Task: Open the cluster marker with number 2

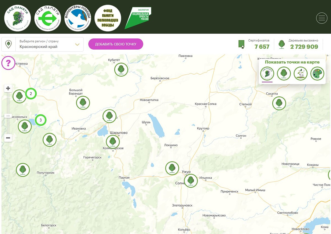Action: (31, 94)
